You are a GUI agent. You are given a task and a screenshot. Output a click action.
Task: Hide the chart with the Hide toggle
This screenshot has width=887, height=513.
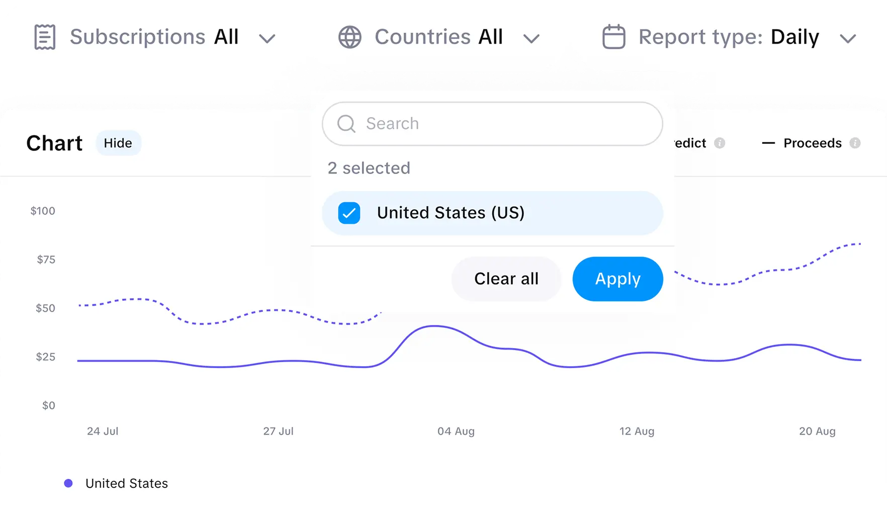coord(118,143)
